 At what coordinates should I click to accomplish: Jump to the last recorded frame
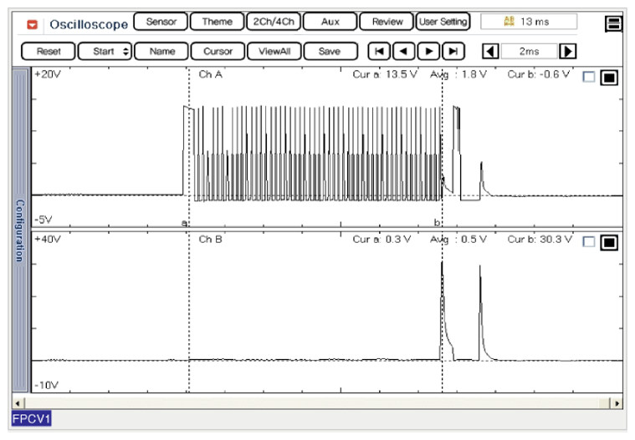(x=453, y=52)
